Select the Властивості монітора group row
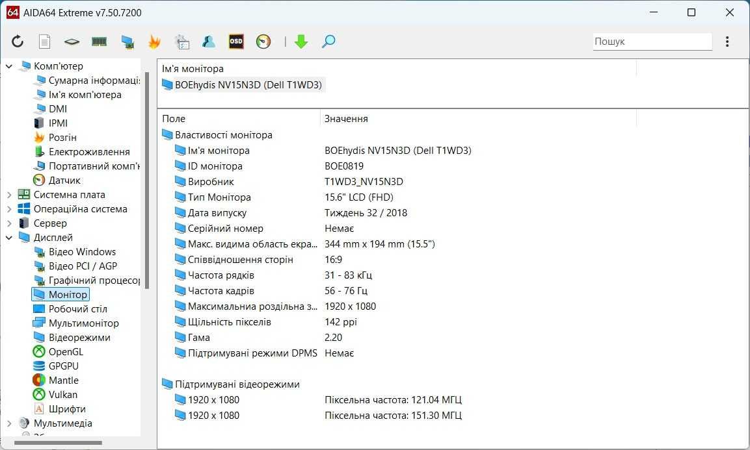This screenshot has height=450, width=750. pos(218,135)
